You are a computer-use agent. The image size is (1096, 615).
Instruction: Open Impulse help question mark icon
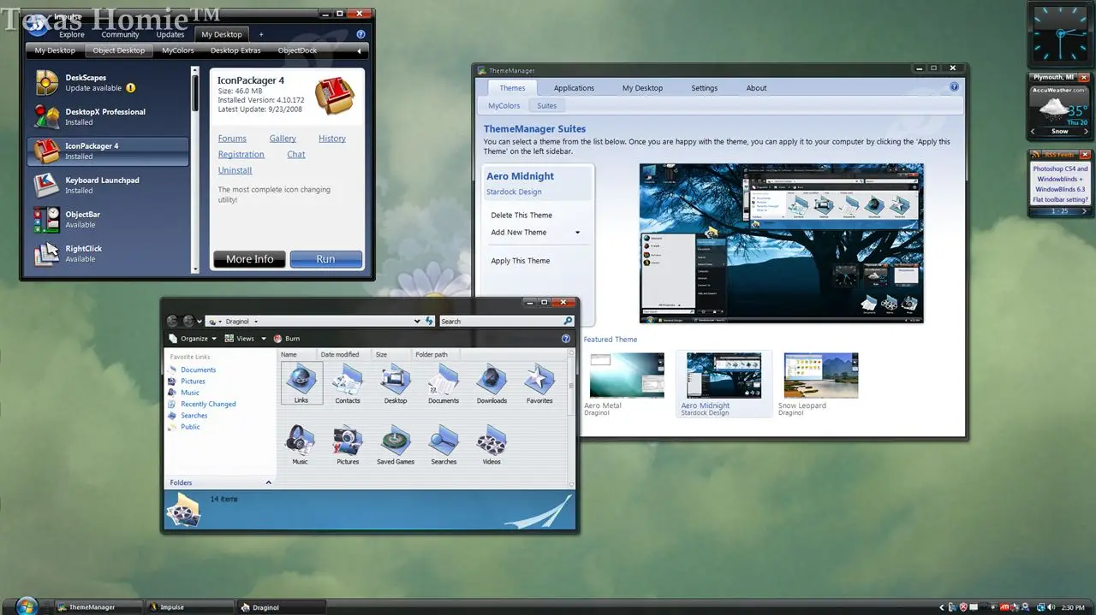[360, 34]
